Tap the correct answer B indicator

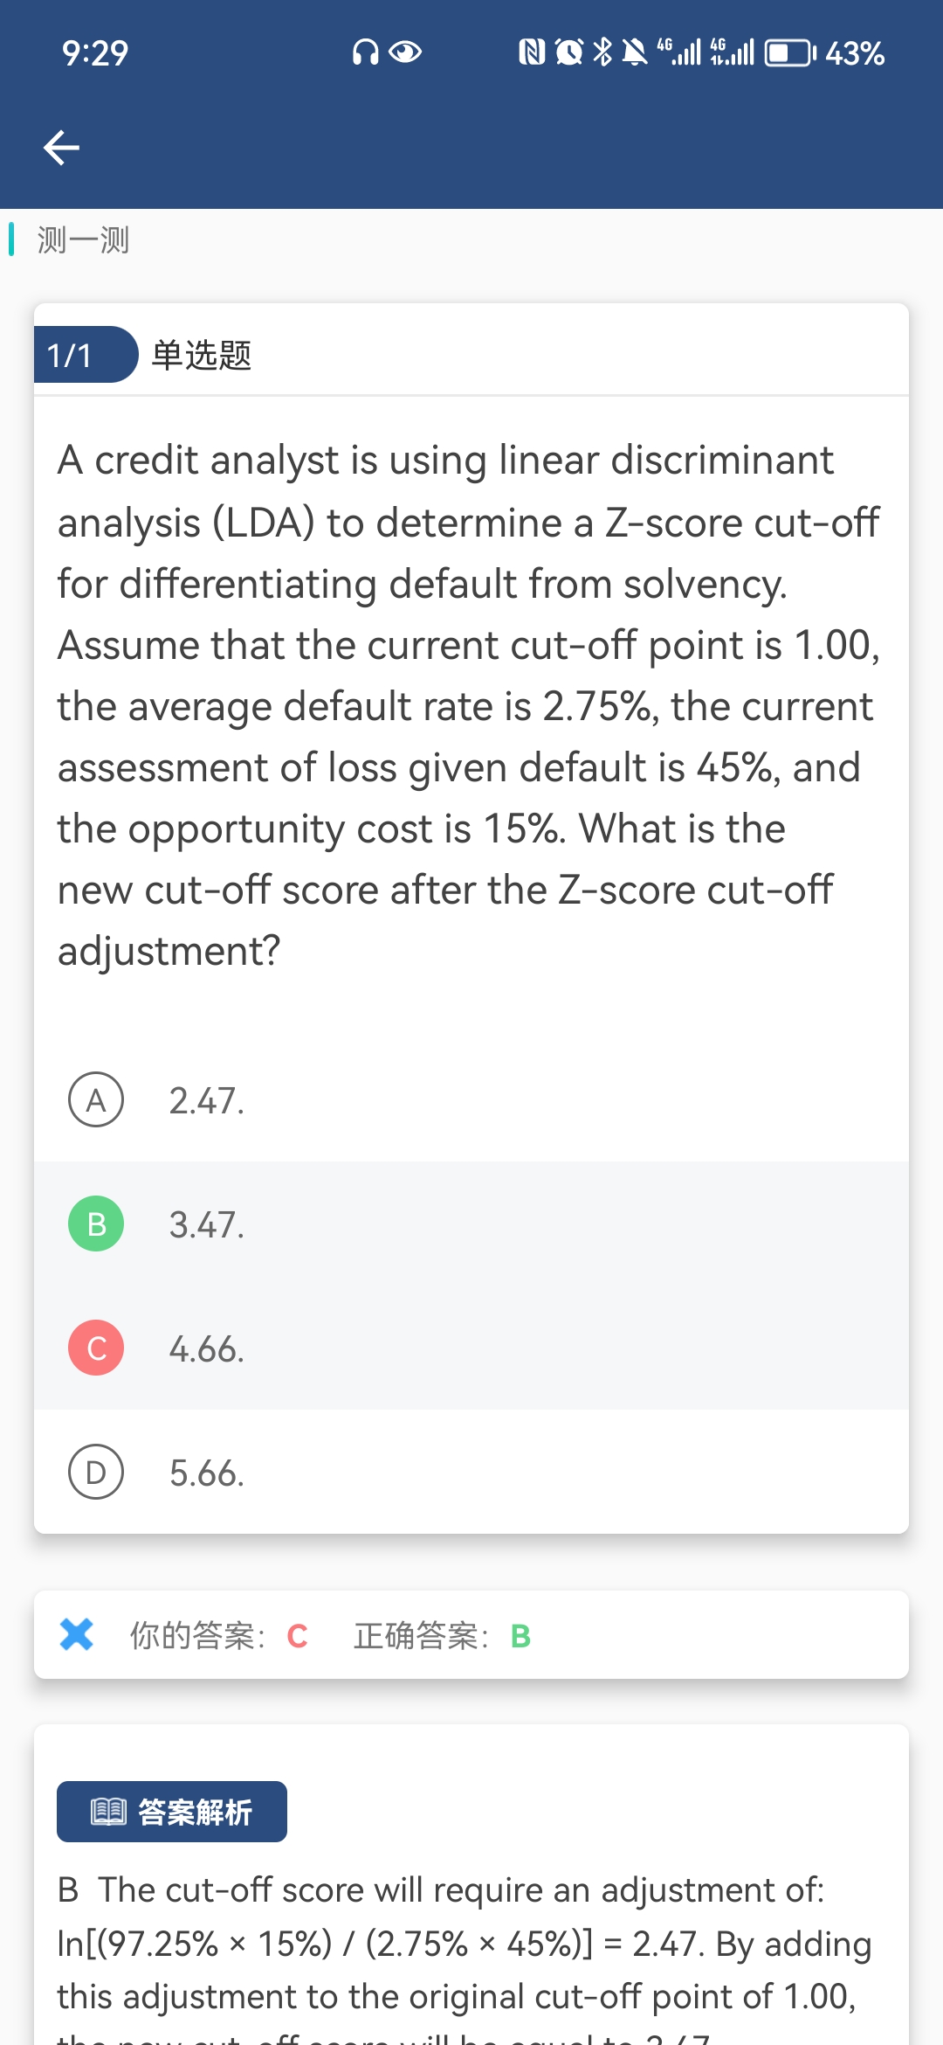pyautogui.click(x=520, y=1636)
